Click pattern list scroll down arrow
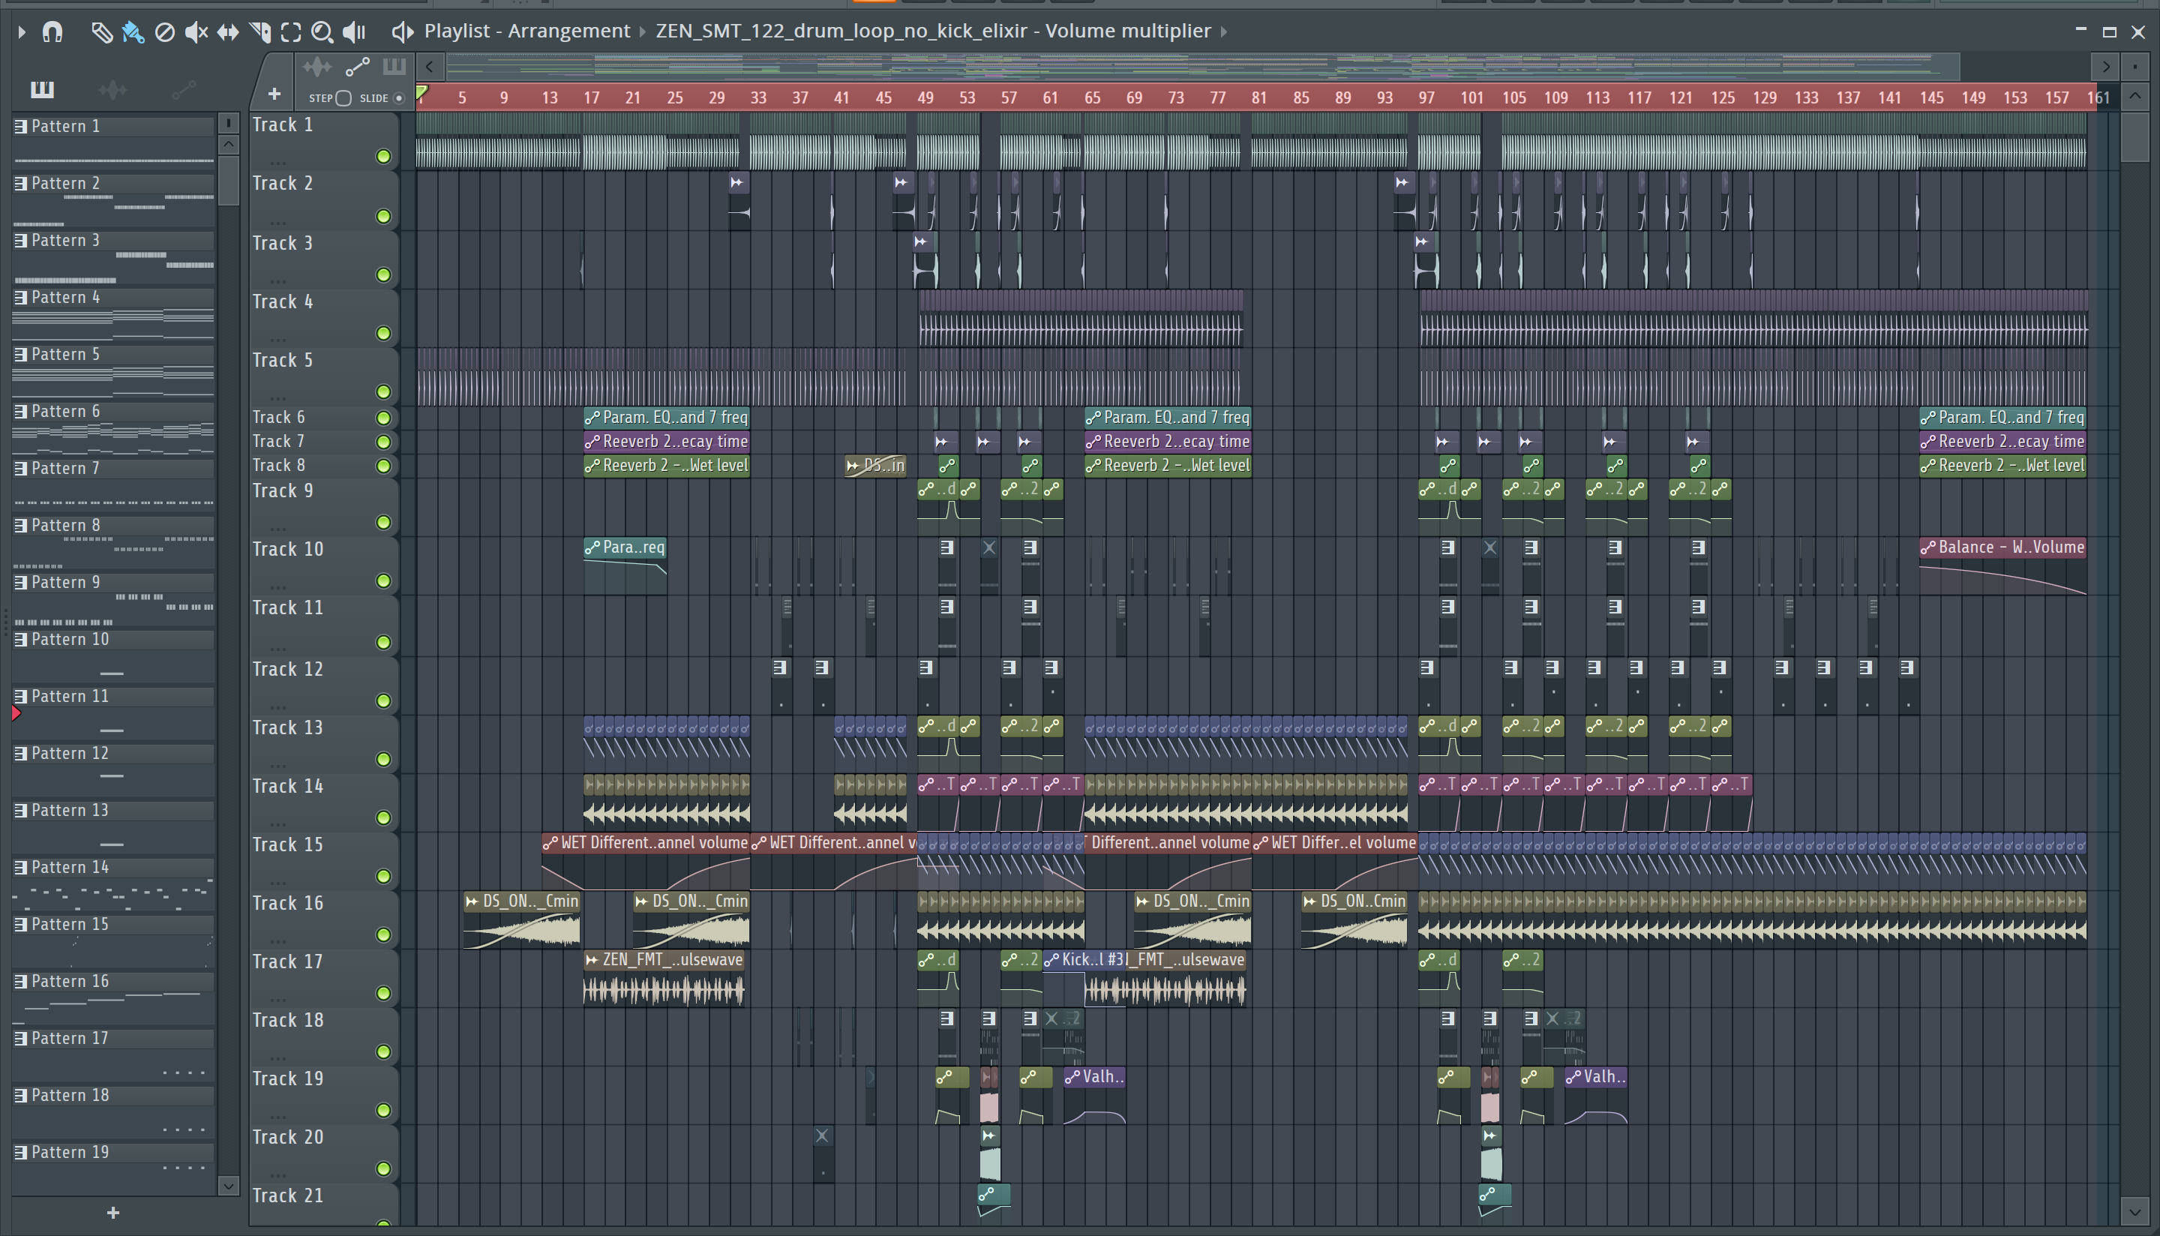The height and width of the screenshot is (1236, 2160). coord(228,1184)
